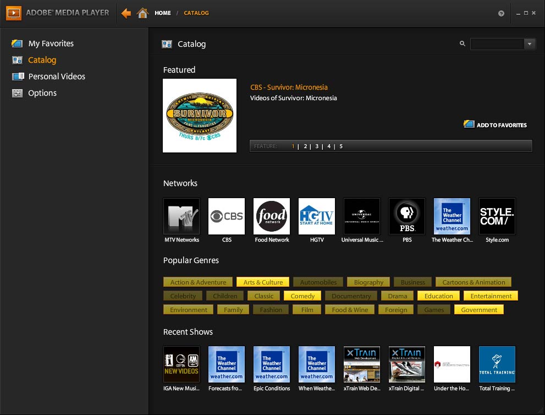Select the Action & Adventure genre

[x=198, y=282]
